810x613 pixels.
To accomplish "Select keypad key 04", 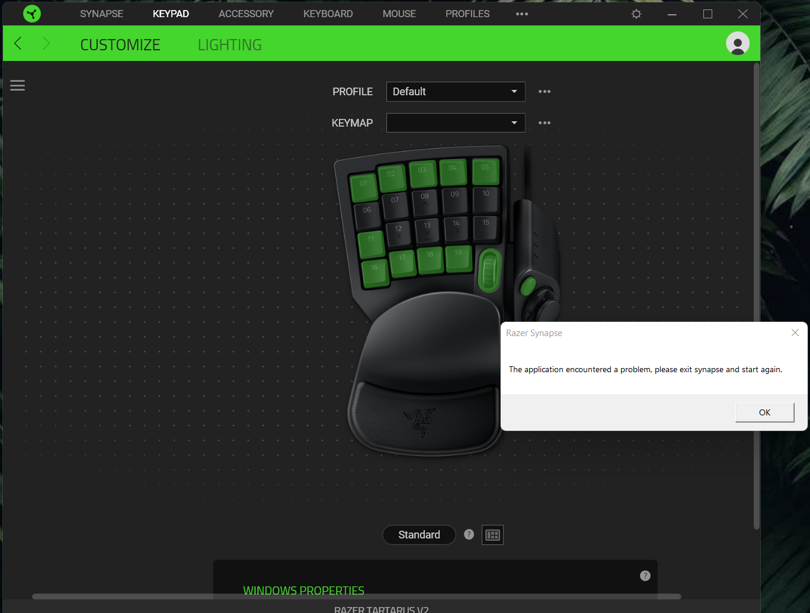I will coord(453,172).
